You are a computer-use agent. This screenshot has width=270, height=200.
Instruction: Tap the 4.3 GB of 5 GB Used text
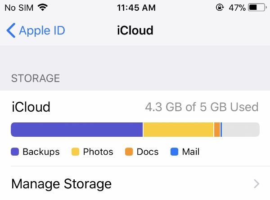click(x=202, y=107)
